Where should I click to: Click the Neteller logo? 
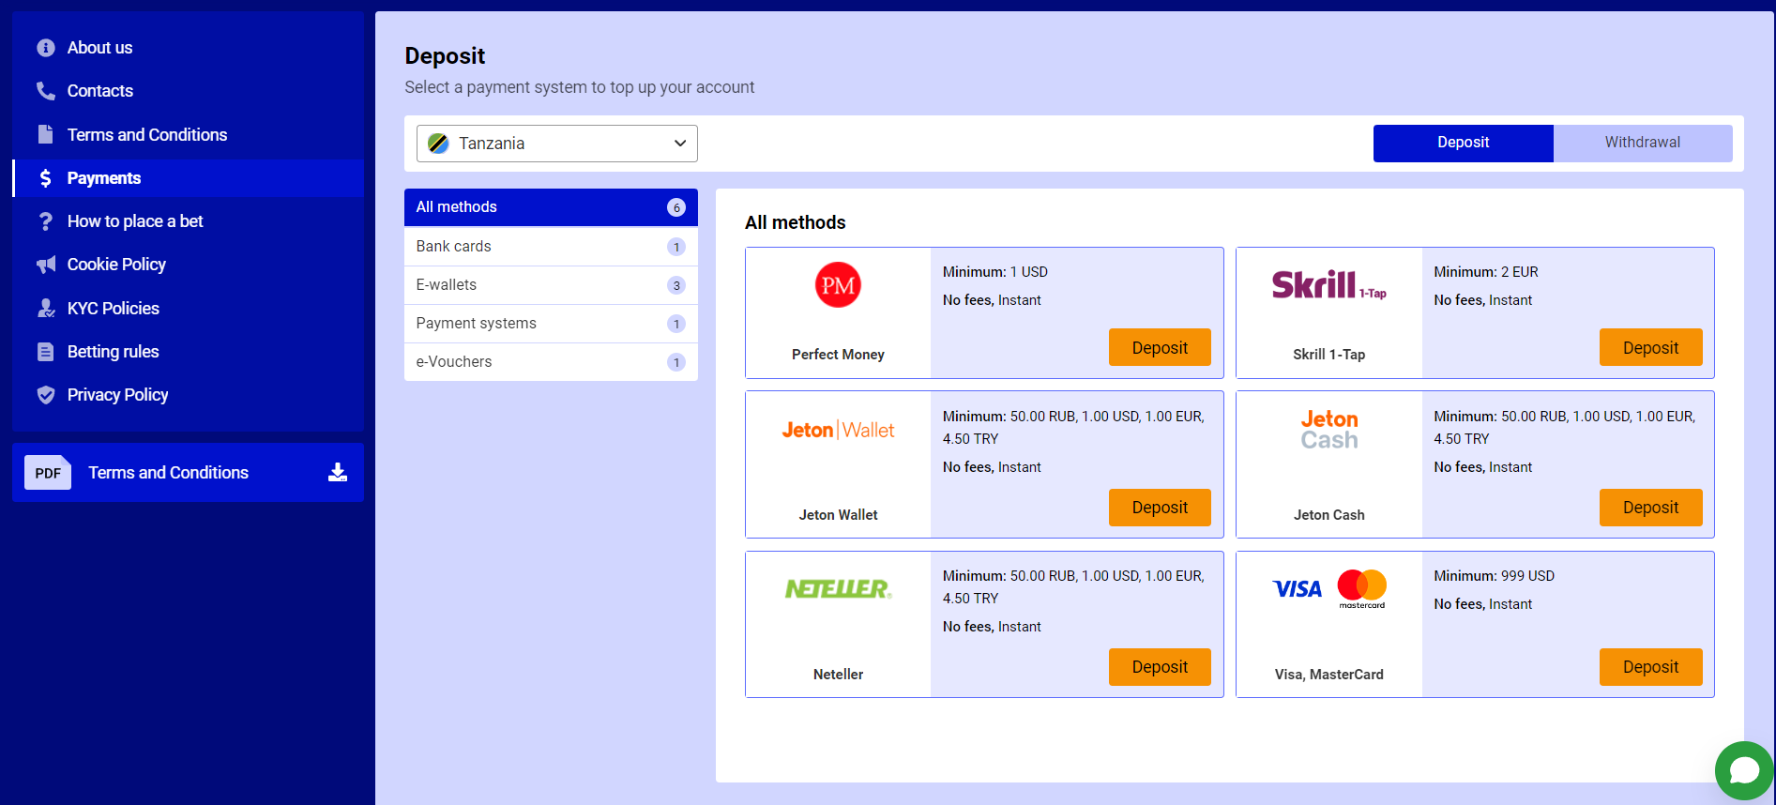(837, 589)
